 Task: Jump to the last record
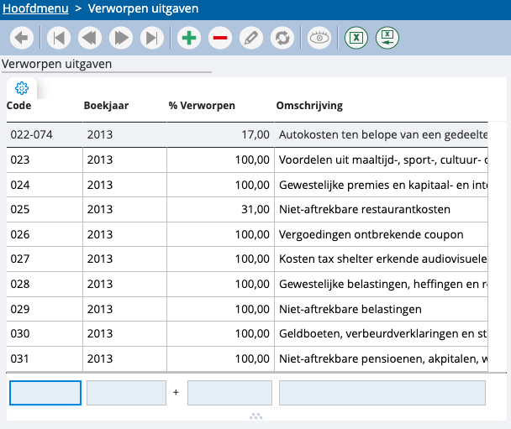click(151, 38)
